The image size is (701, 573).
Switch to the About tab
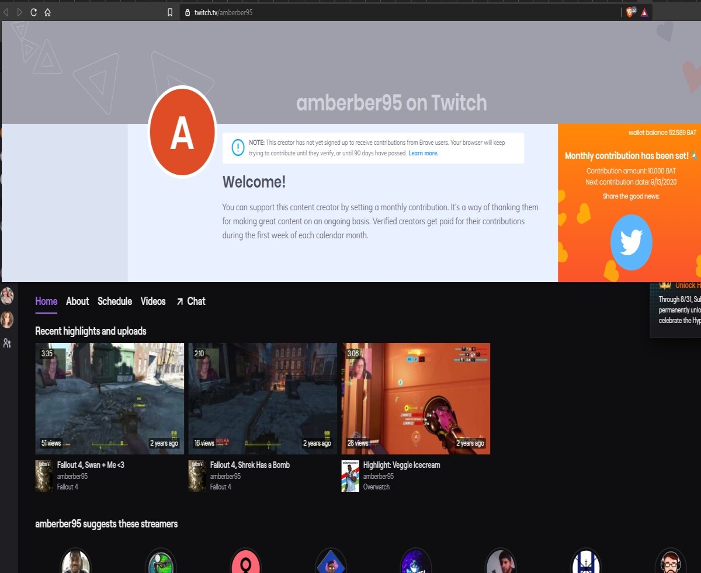coord(77,301)
